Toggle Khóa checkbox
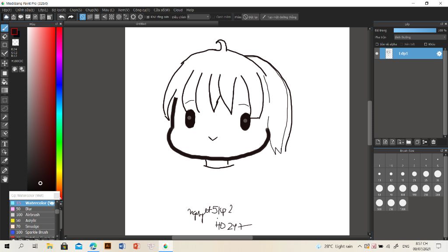 coord(425,44)
